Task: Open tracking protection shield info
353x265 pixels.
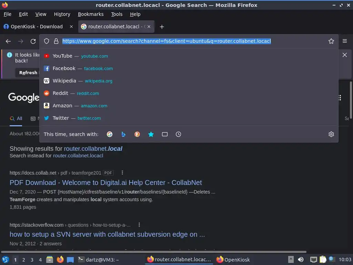Action: tap(47, 41)
